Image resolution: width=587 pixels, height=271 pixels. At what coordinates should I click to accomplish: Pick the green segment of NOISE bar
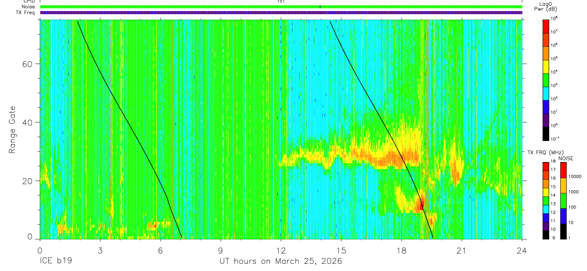(x=563, y=200)
